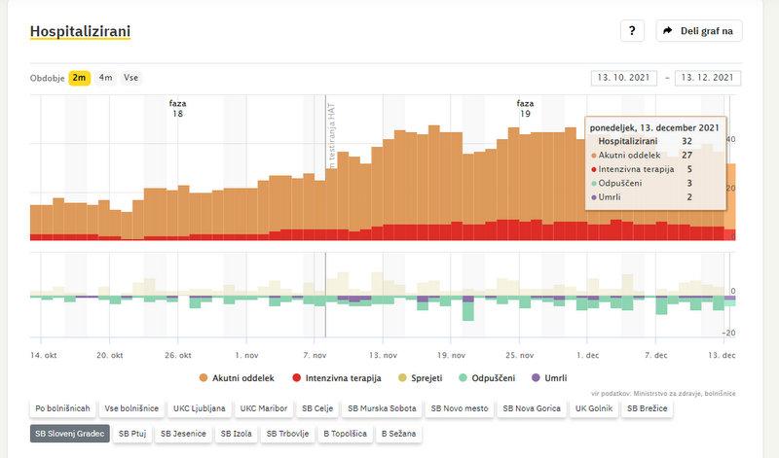This screenshot has height=458, width=779.
Task: Select the Vse bolnišnice filter
Action: point(131,408)
